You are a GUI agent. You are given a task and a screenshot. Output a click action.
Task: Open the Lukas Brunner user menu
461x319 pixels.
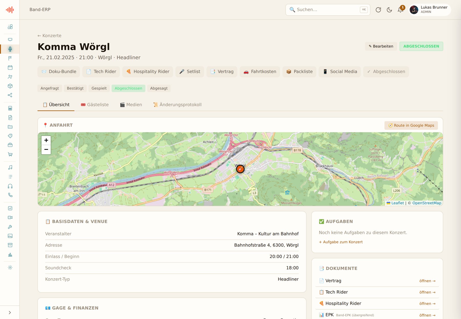click(430, 10)
